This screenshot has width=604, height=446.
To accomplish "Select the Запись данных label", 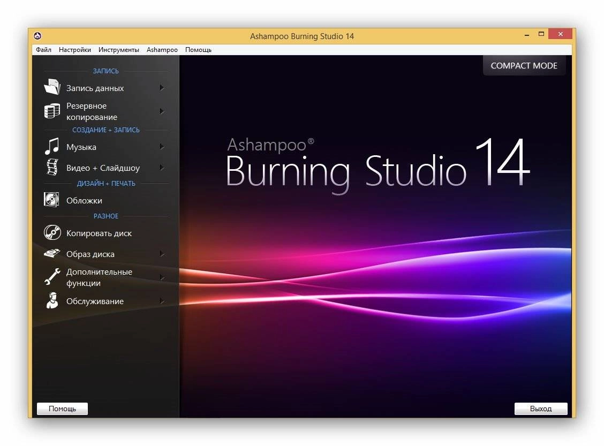I will (95, 88).
